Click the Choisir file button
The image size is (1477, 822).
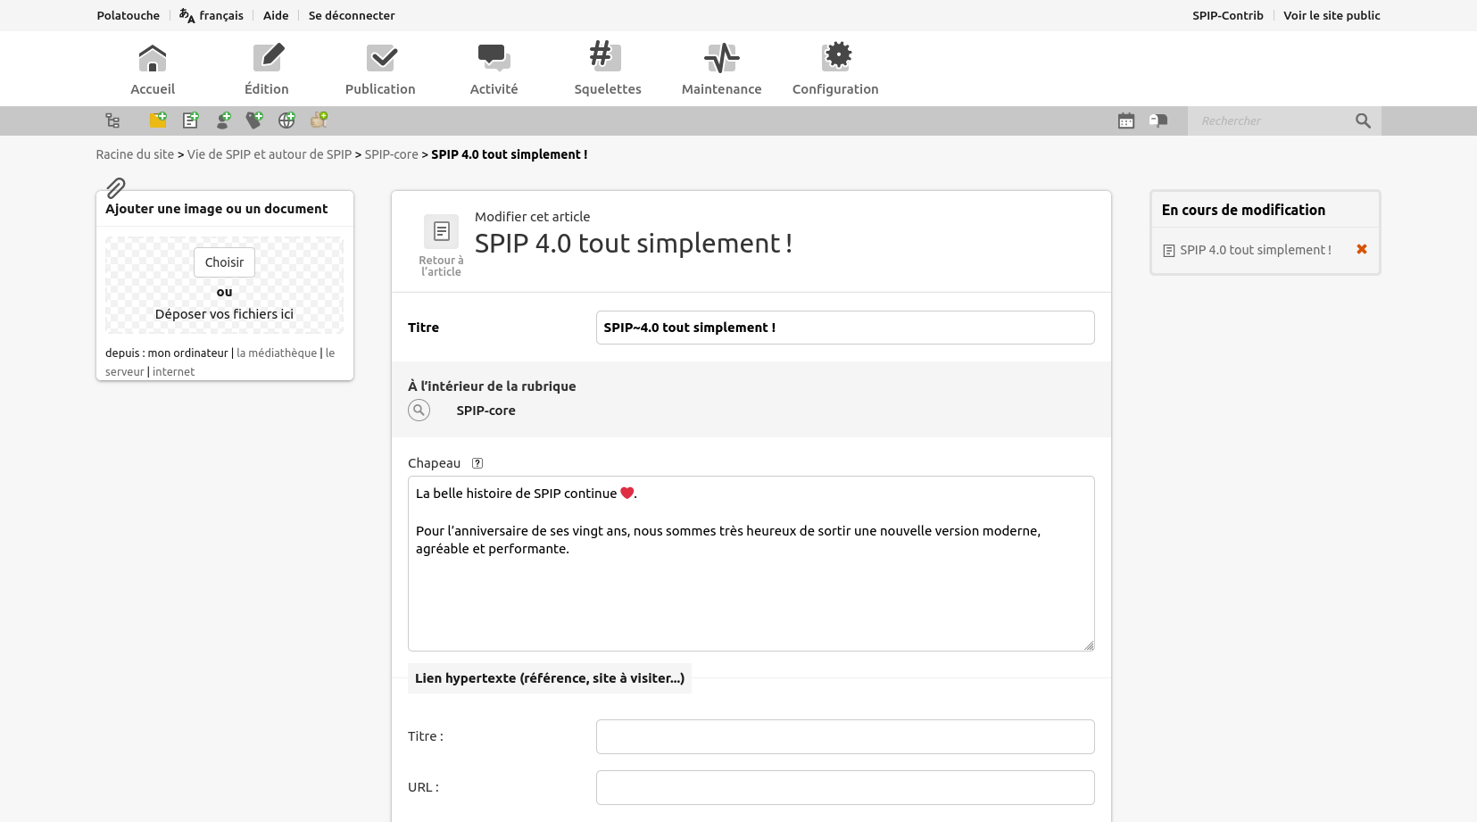pos(224,262)
